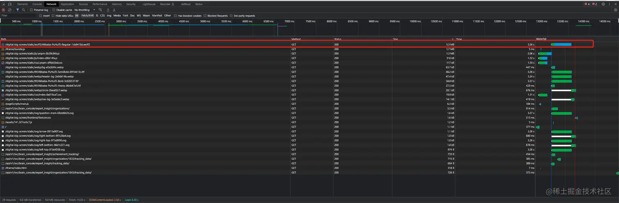619x203 pixels.
Task: Switch to the Console tab
Action: [37, 4]
